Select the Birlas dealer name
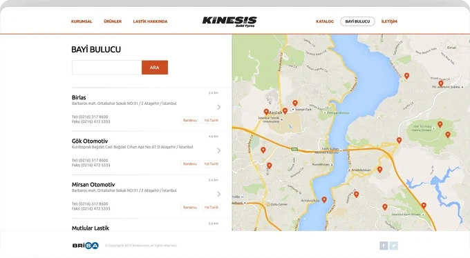The height and width of the screenshot is (258, 470). coord(79,97)
